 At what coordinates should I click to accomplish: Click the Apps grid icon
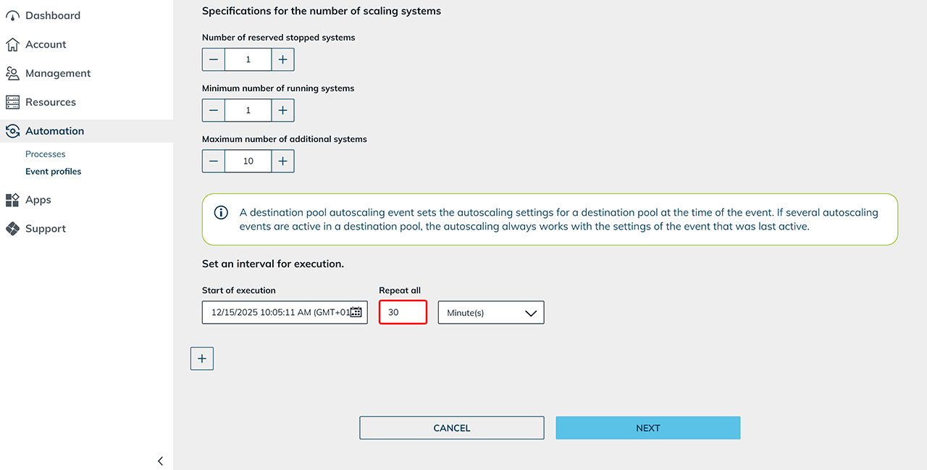coord(12,200)
